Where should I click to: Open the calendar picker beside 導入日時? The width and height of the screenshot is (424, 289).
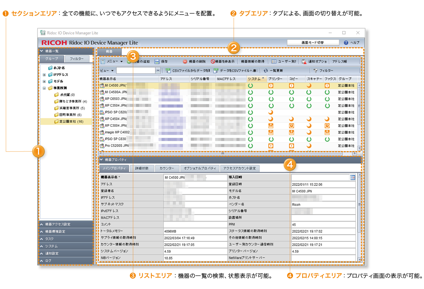tap(352, 177)
